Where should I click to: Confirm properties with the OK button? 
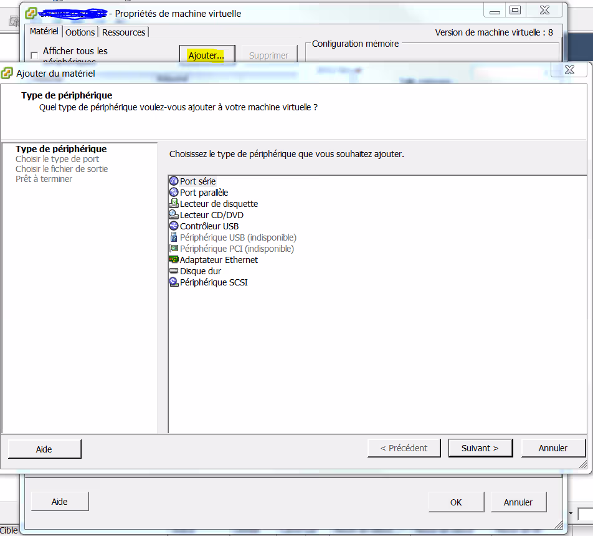pos(456,502)
